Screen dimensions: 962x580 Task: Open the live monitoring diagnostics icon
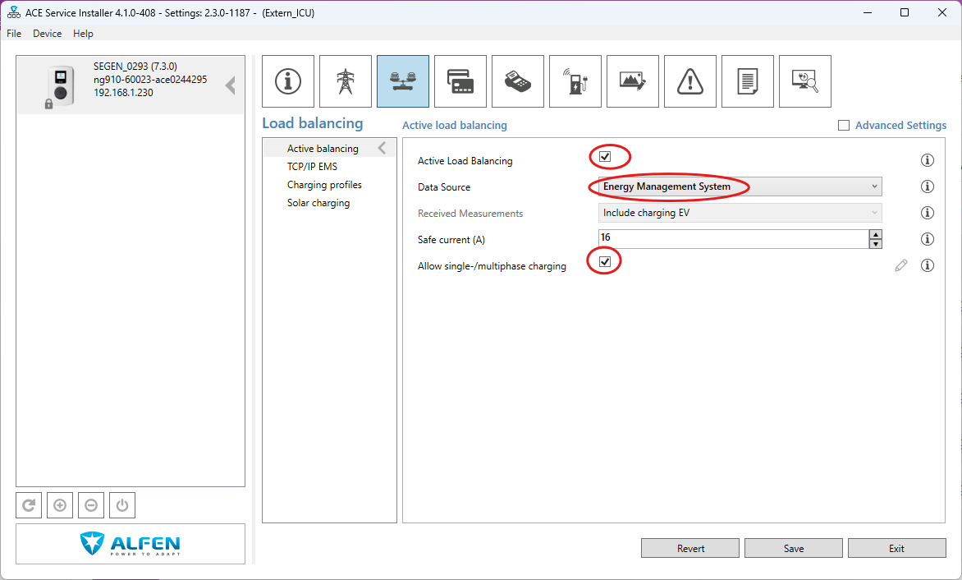click(x=805, y=81)
